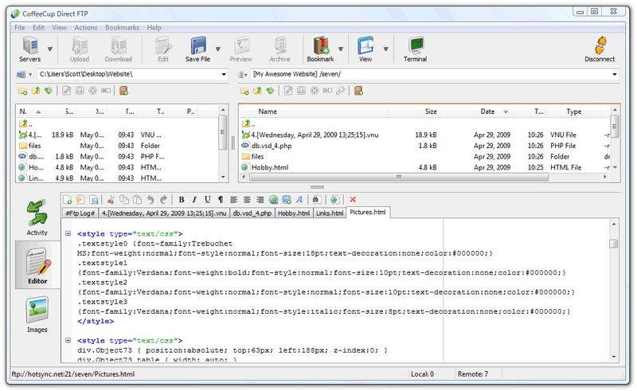The image size is (637, 391).
Task: Save the editor document
Action: click(x=94, y=200)
